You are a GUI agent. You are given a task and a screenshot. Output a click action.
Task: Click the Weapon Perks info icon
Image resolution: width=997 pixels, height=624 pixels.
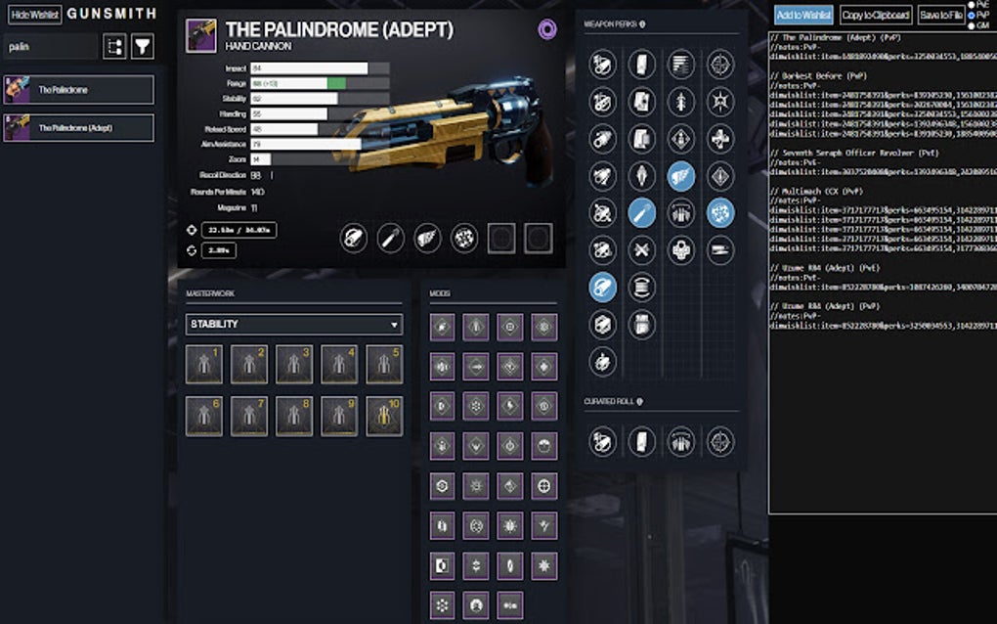click(642, 24)
